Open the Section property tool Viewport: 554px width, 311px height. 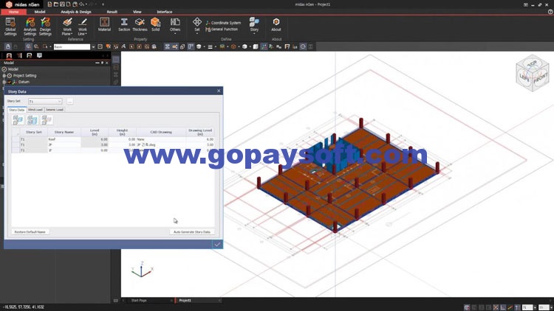click(124, 24)
